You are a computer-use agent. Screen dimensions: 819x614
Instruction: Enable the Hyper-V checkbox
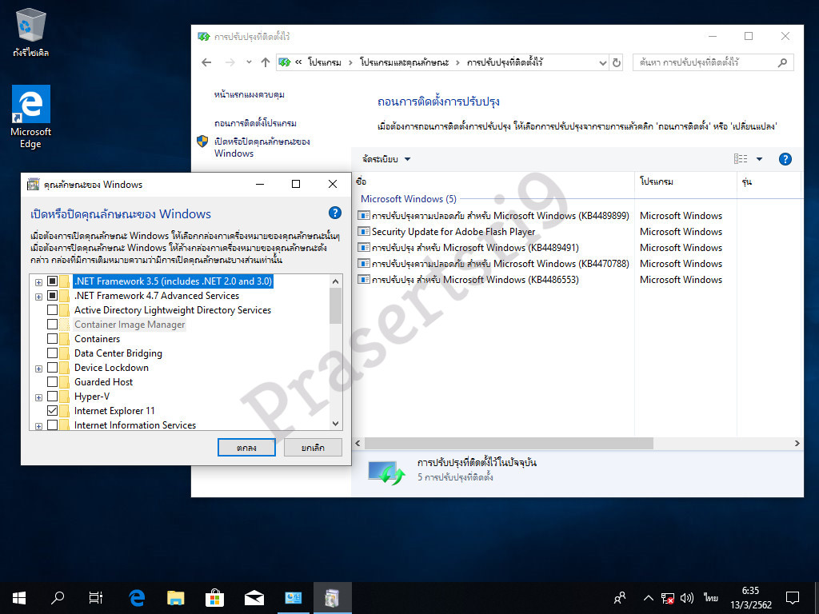52,397
